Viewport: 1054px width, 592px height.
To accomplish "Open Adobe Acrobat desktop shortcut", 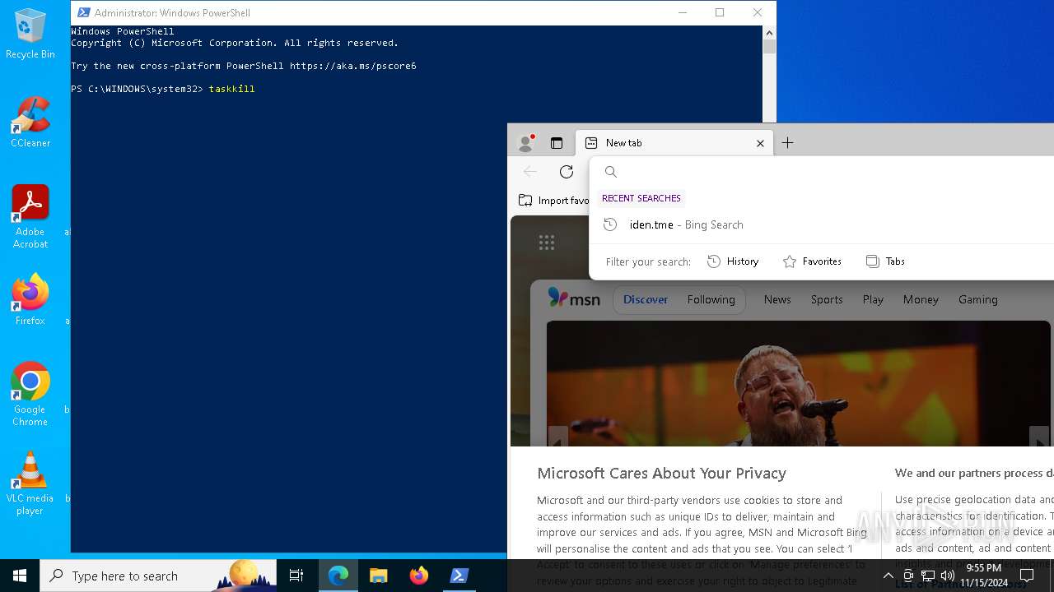I will (30, 216).
